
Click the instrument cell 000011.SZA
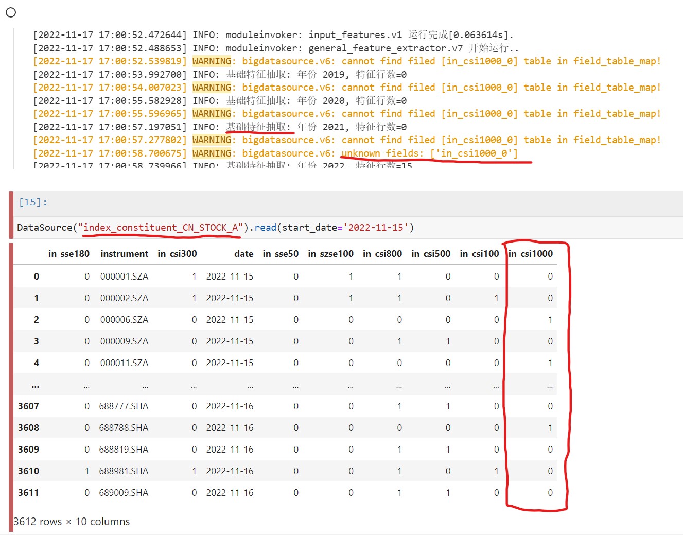tap(124, 363)
